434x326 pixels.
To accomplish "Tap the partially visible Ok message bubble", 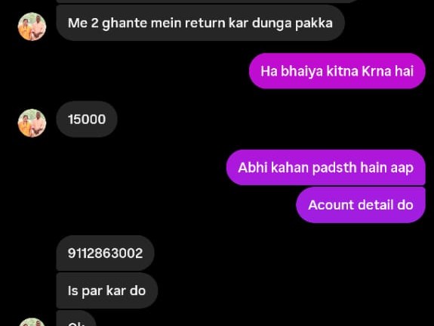I will tap(75, 318).
